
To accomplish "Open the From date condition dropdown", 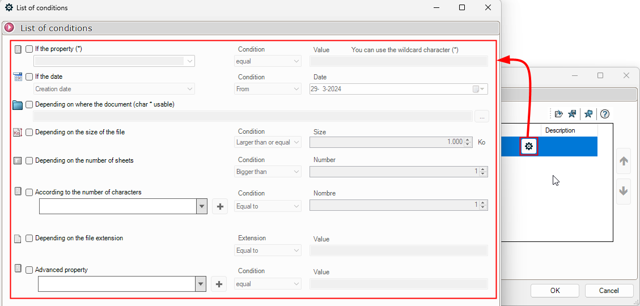I will tap(268, 89).
